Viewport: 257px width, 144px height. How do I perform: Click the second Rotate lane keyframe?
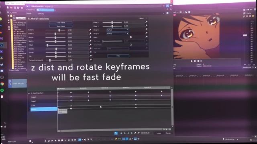click(x=71, y=108)
